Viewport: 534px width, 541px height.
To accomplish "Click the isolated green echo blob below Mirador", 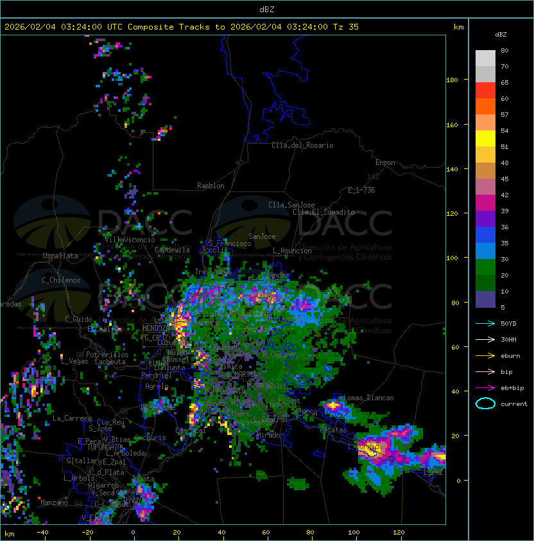I will pyautogui.click(x=298, y=484).
